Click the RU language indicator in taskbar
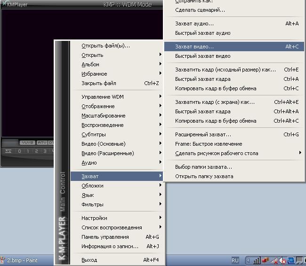This screenshot has width=306, height=266. pyautogui.click(x=235, y=260)
